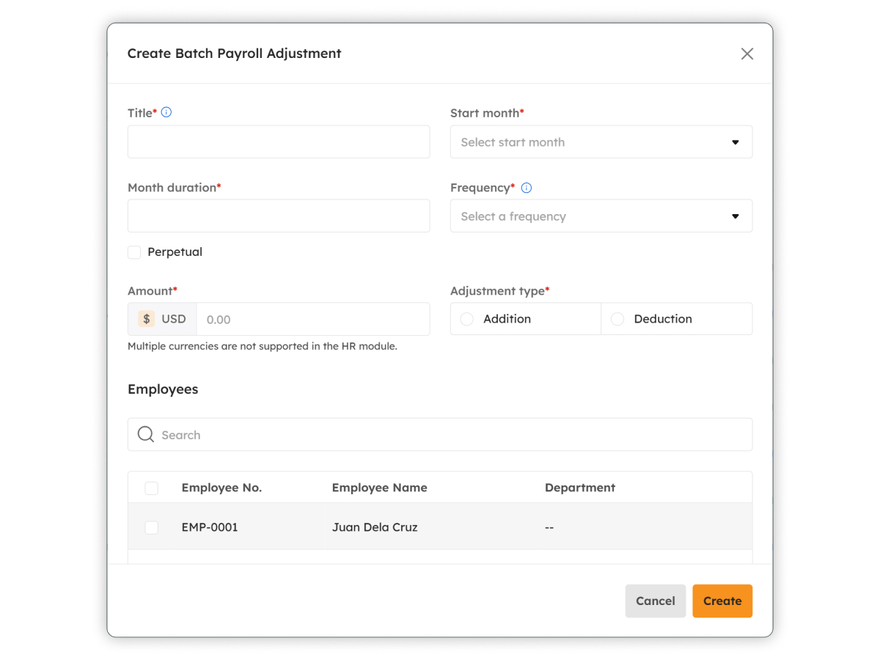The image size is (880, 660).
Task: Click the info icon beside Title
Action: (x=166, y=112)
